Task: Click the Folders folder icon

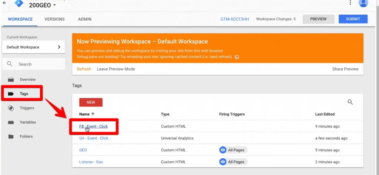Action: (x=11, y=137)
